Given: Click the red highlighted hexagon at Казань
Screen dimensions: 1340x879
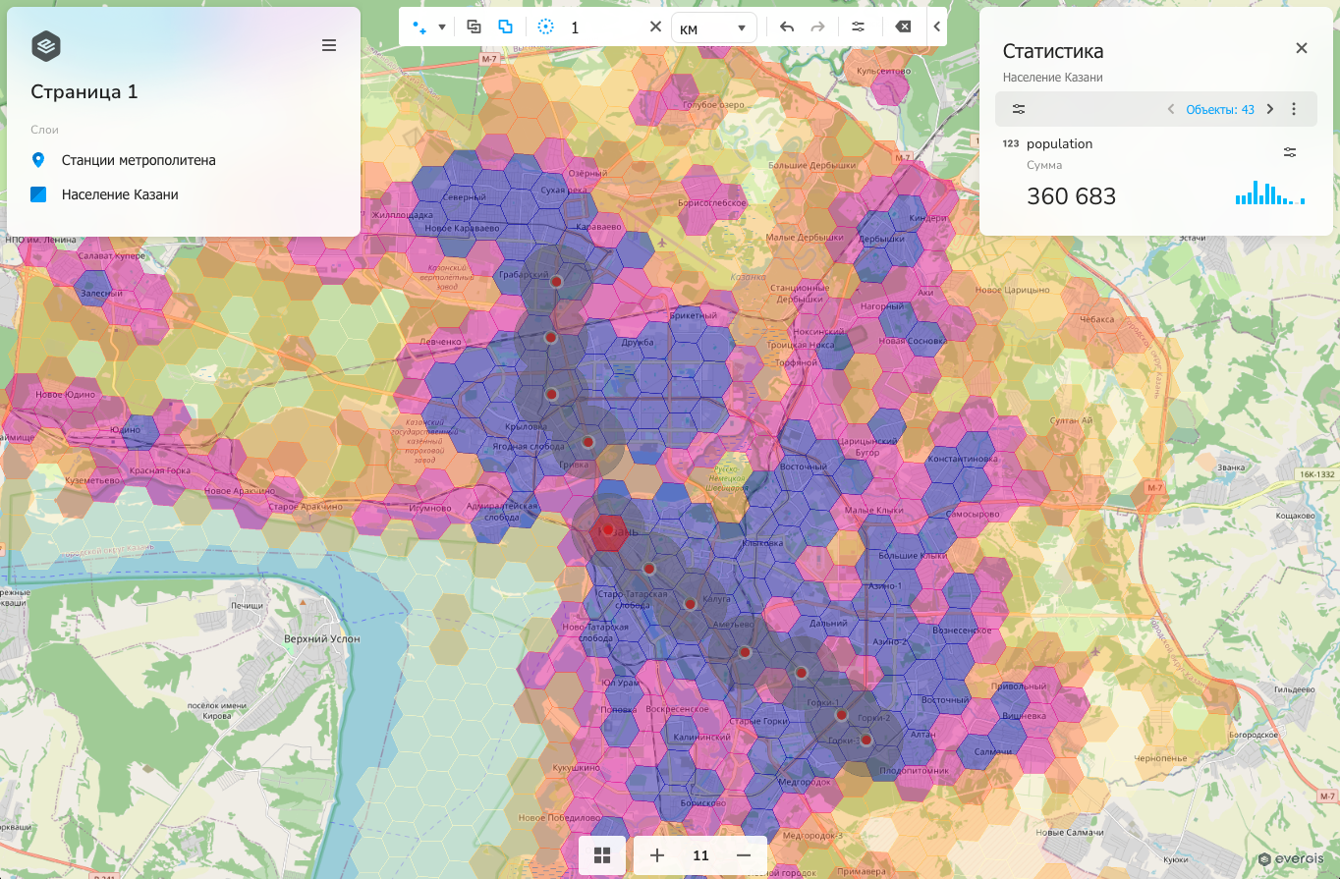Looking at the screenshot, I should pos(610,530).
